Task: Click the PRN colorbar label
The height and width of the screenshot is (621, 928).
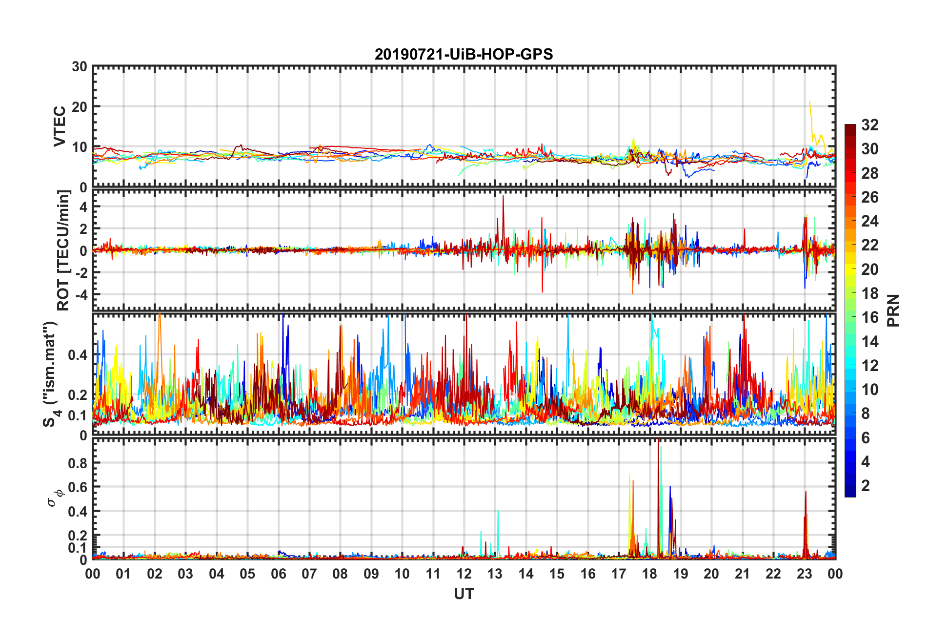Action: [x=893, y=310]
